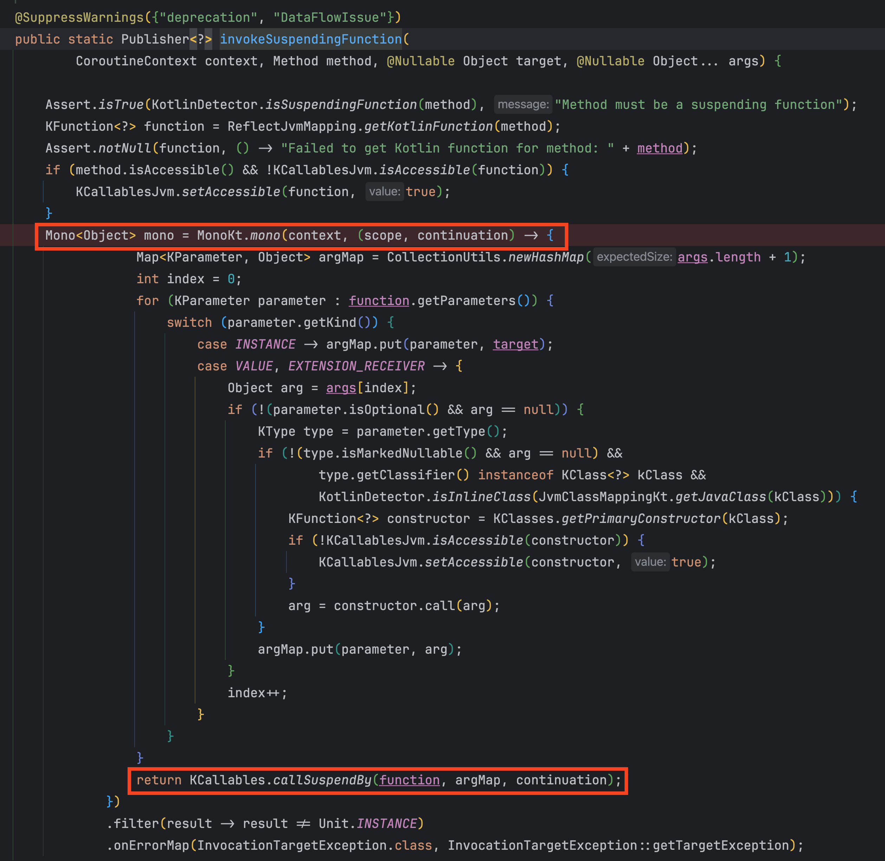The image size is (885, 861).
Task: Click the onErrorMap method call
Action: point(151,845)
